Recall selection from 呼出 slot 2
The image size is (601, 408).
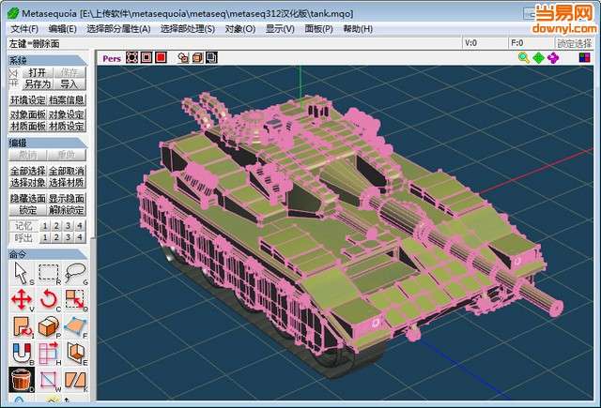point(56,237)
